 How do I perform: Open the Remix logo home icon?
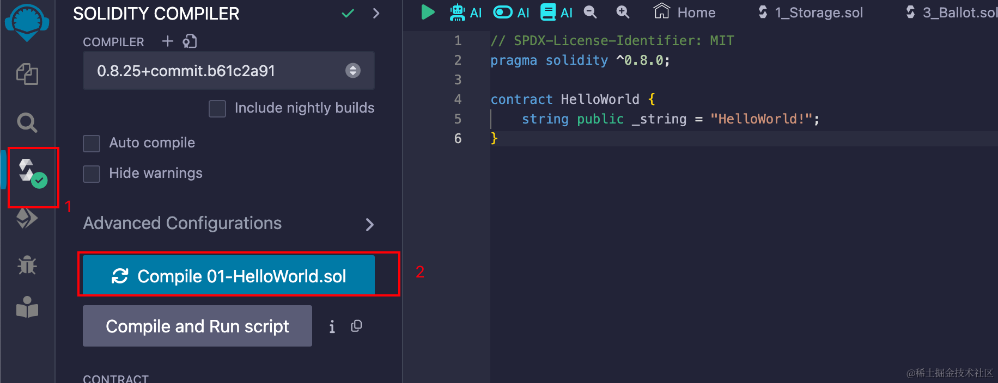27,22
